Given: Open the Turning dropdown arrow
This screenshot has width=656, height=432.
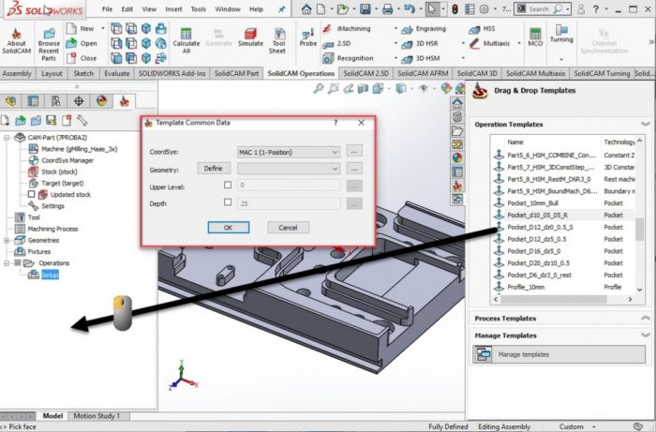Looking at the screenshot, I should (x=561, y=59).
